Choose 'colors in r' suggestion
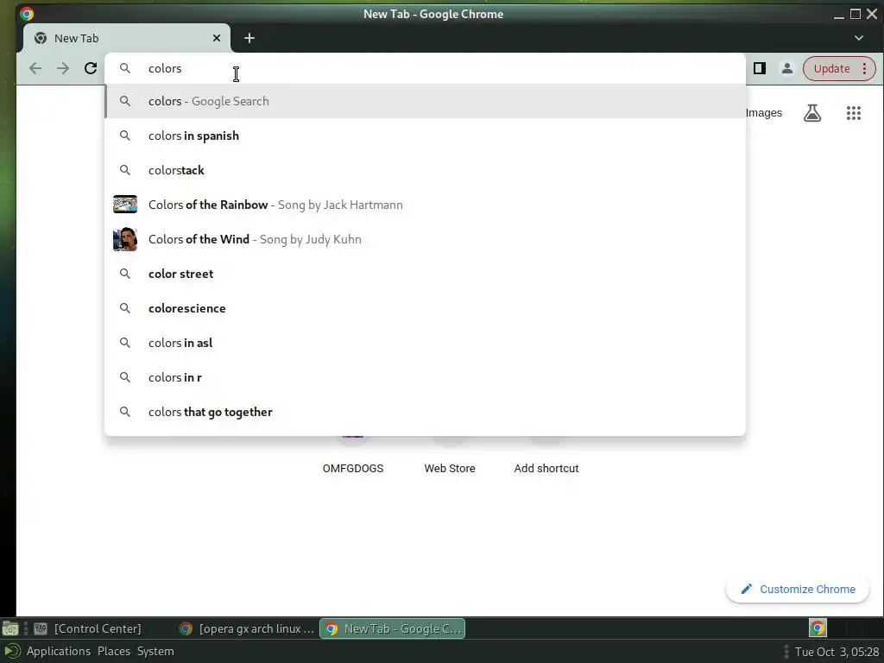The width and height of the screenshot is (884, 663). click(425, 377)
